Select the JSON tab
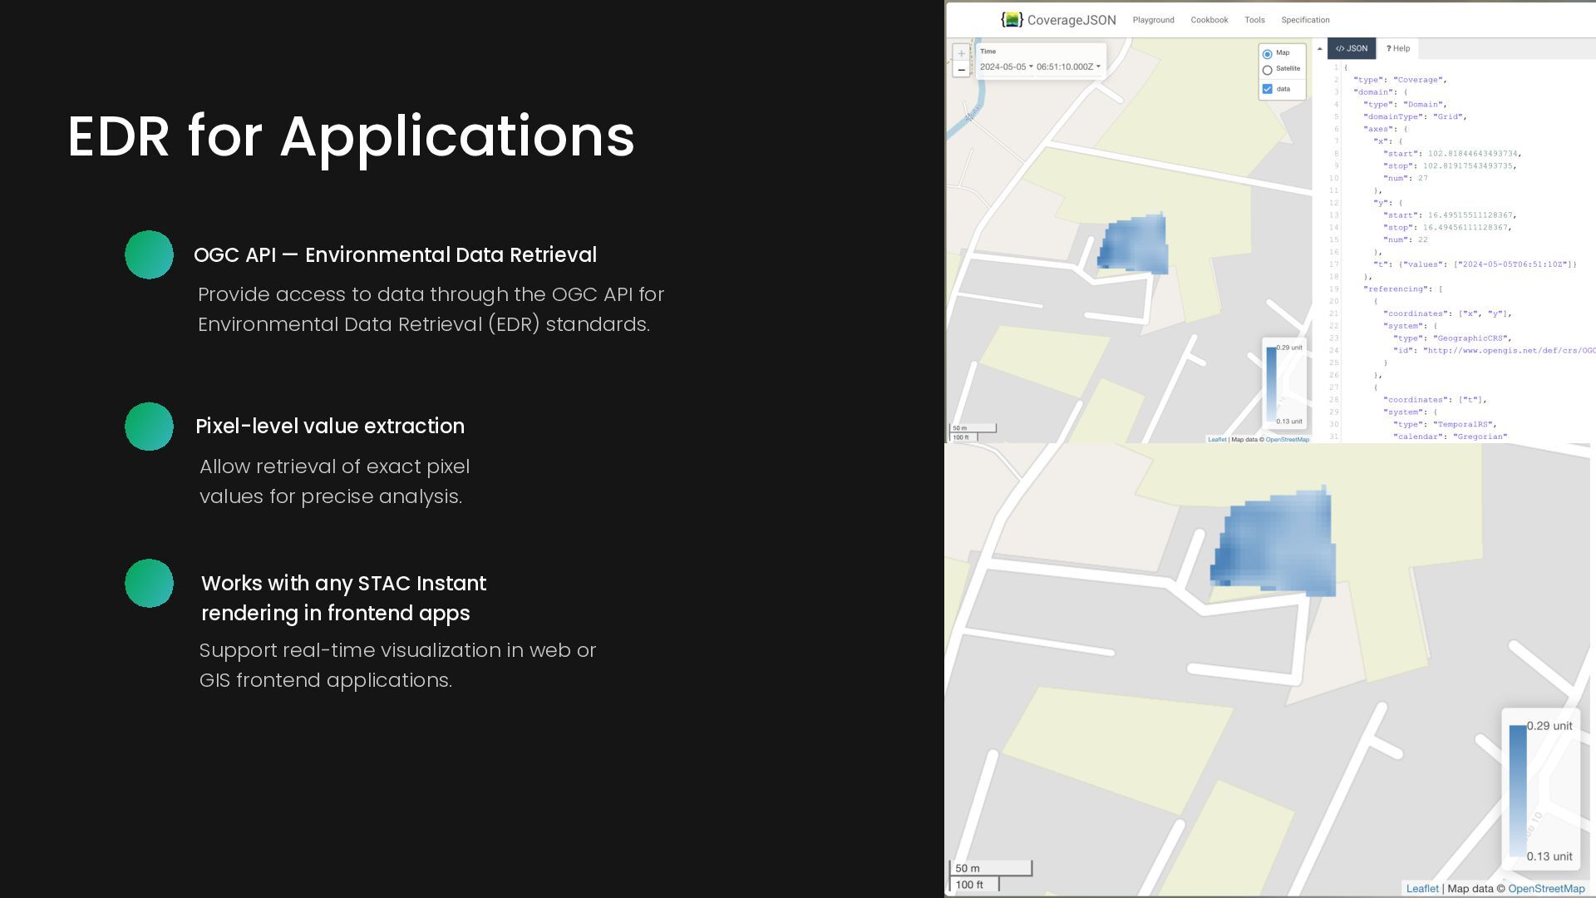 (x=1351, y=48)
